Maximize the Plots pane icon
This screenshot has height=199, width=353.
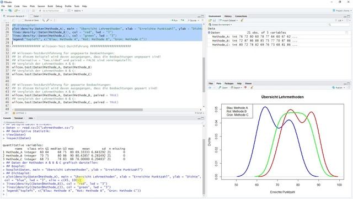349,83
